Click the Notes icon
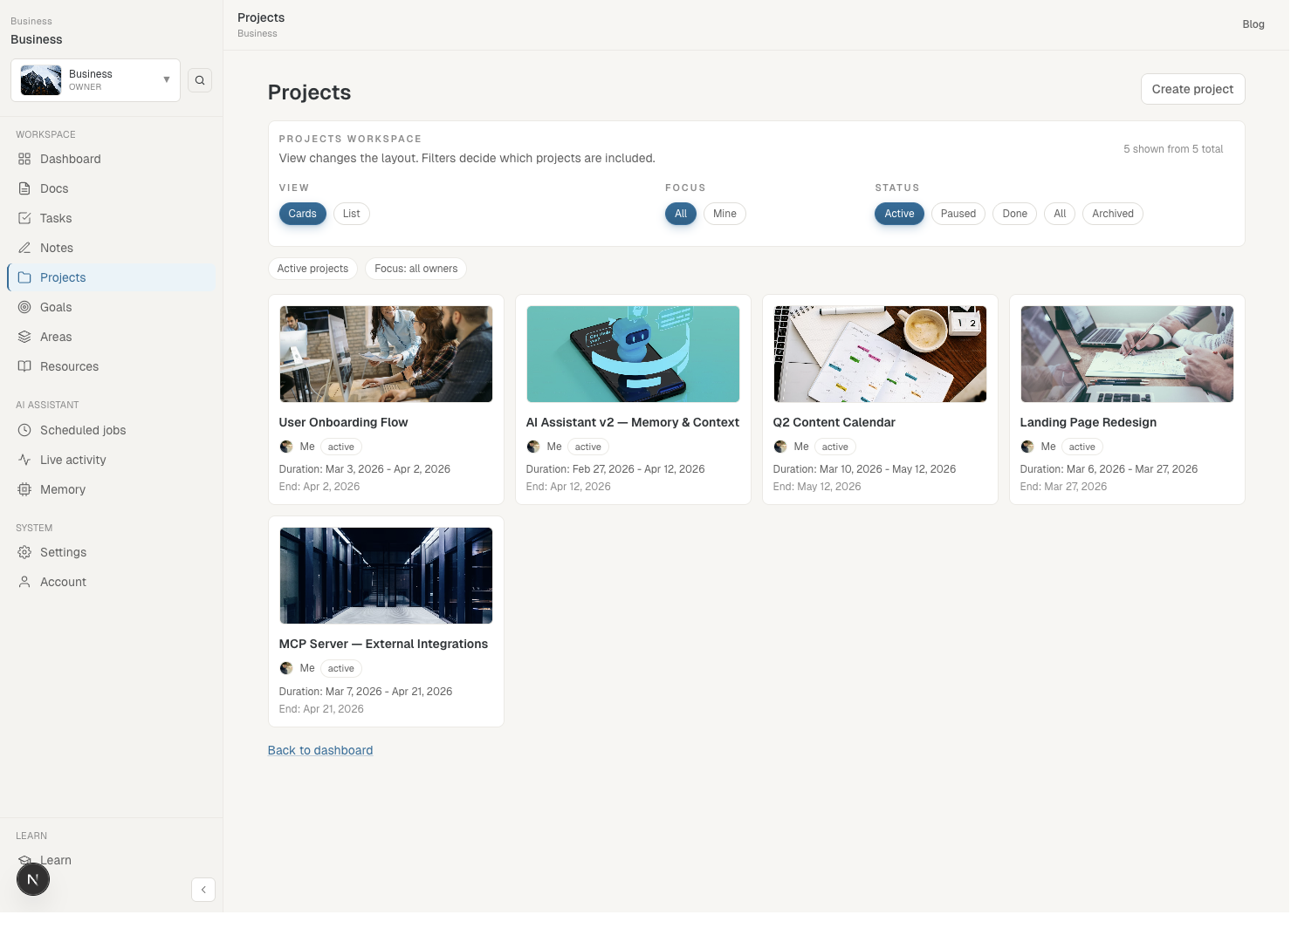1291x942 pixels. click(x=26, y=248)
